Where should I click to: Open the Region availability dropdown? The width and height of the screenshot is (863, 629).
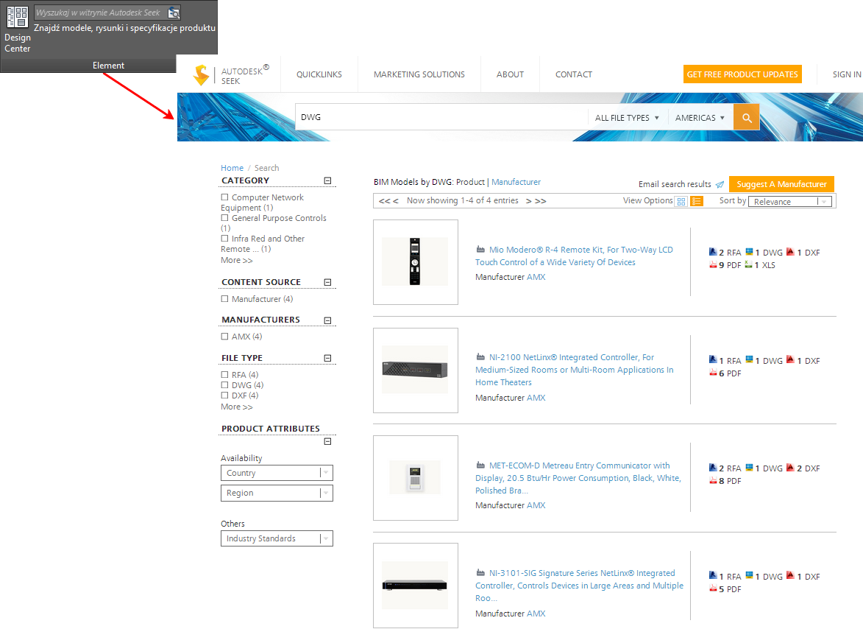277,493
